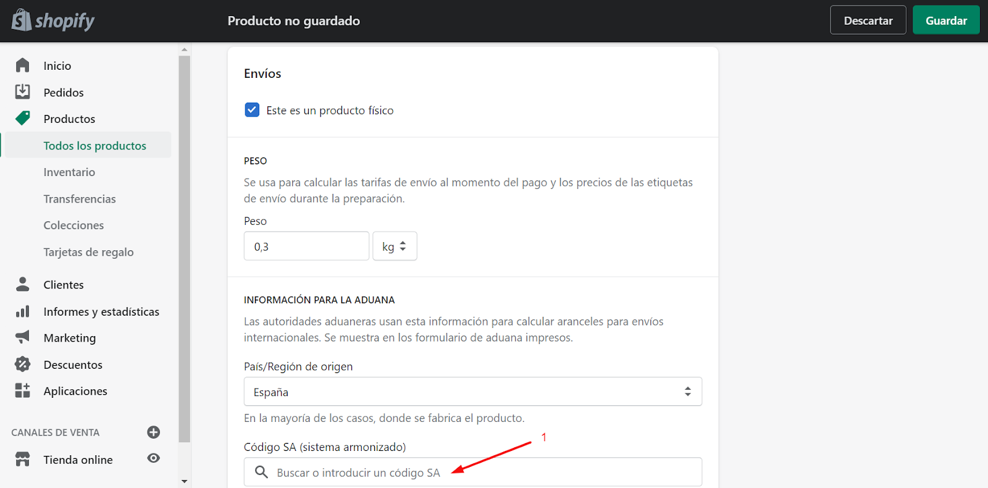Click the Clientes person icon

22,284
